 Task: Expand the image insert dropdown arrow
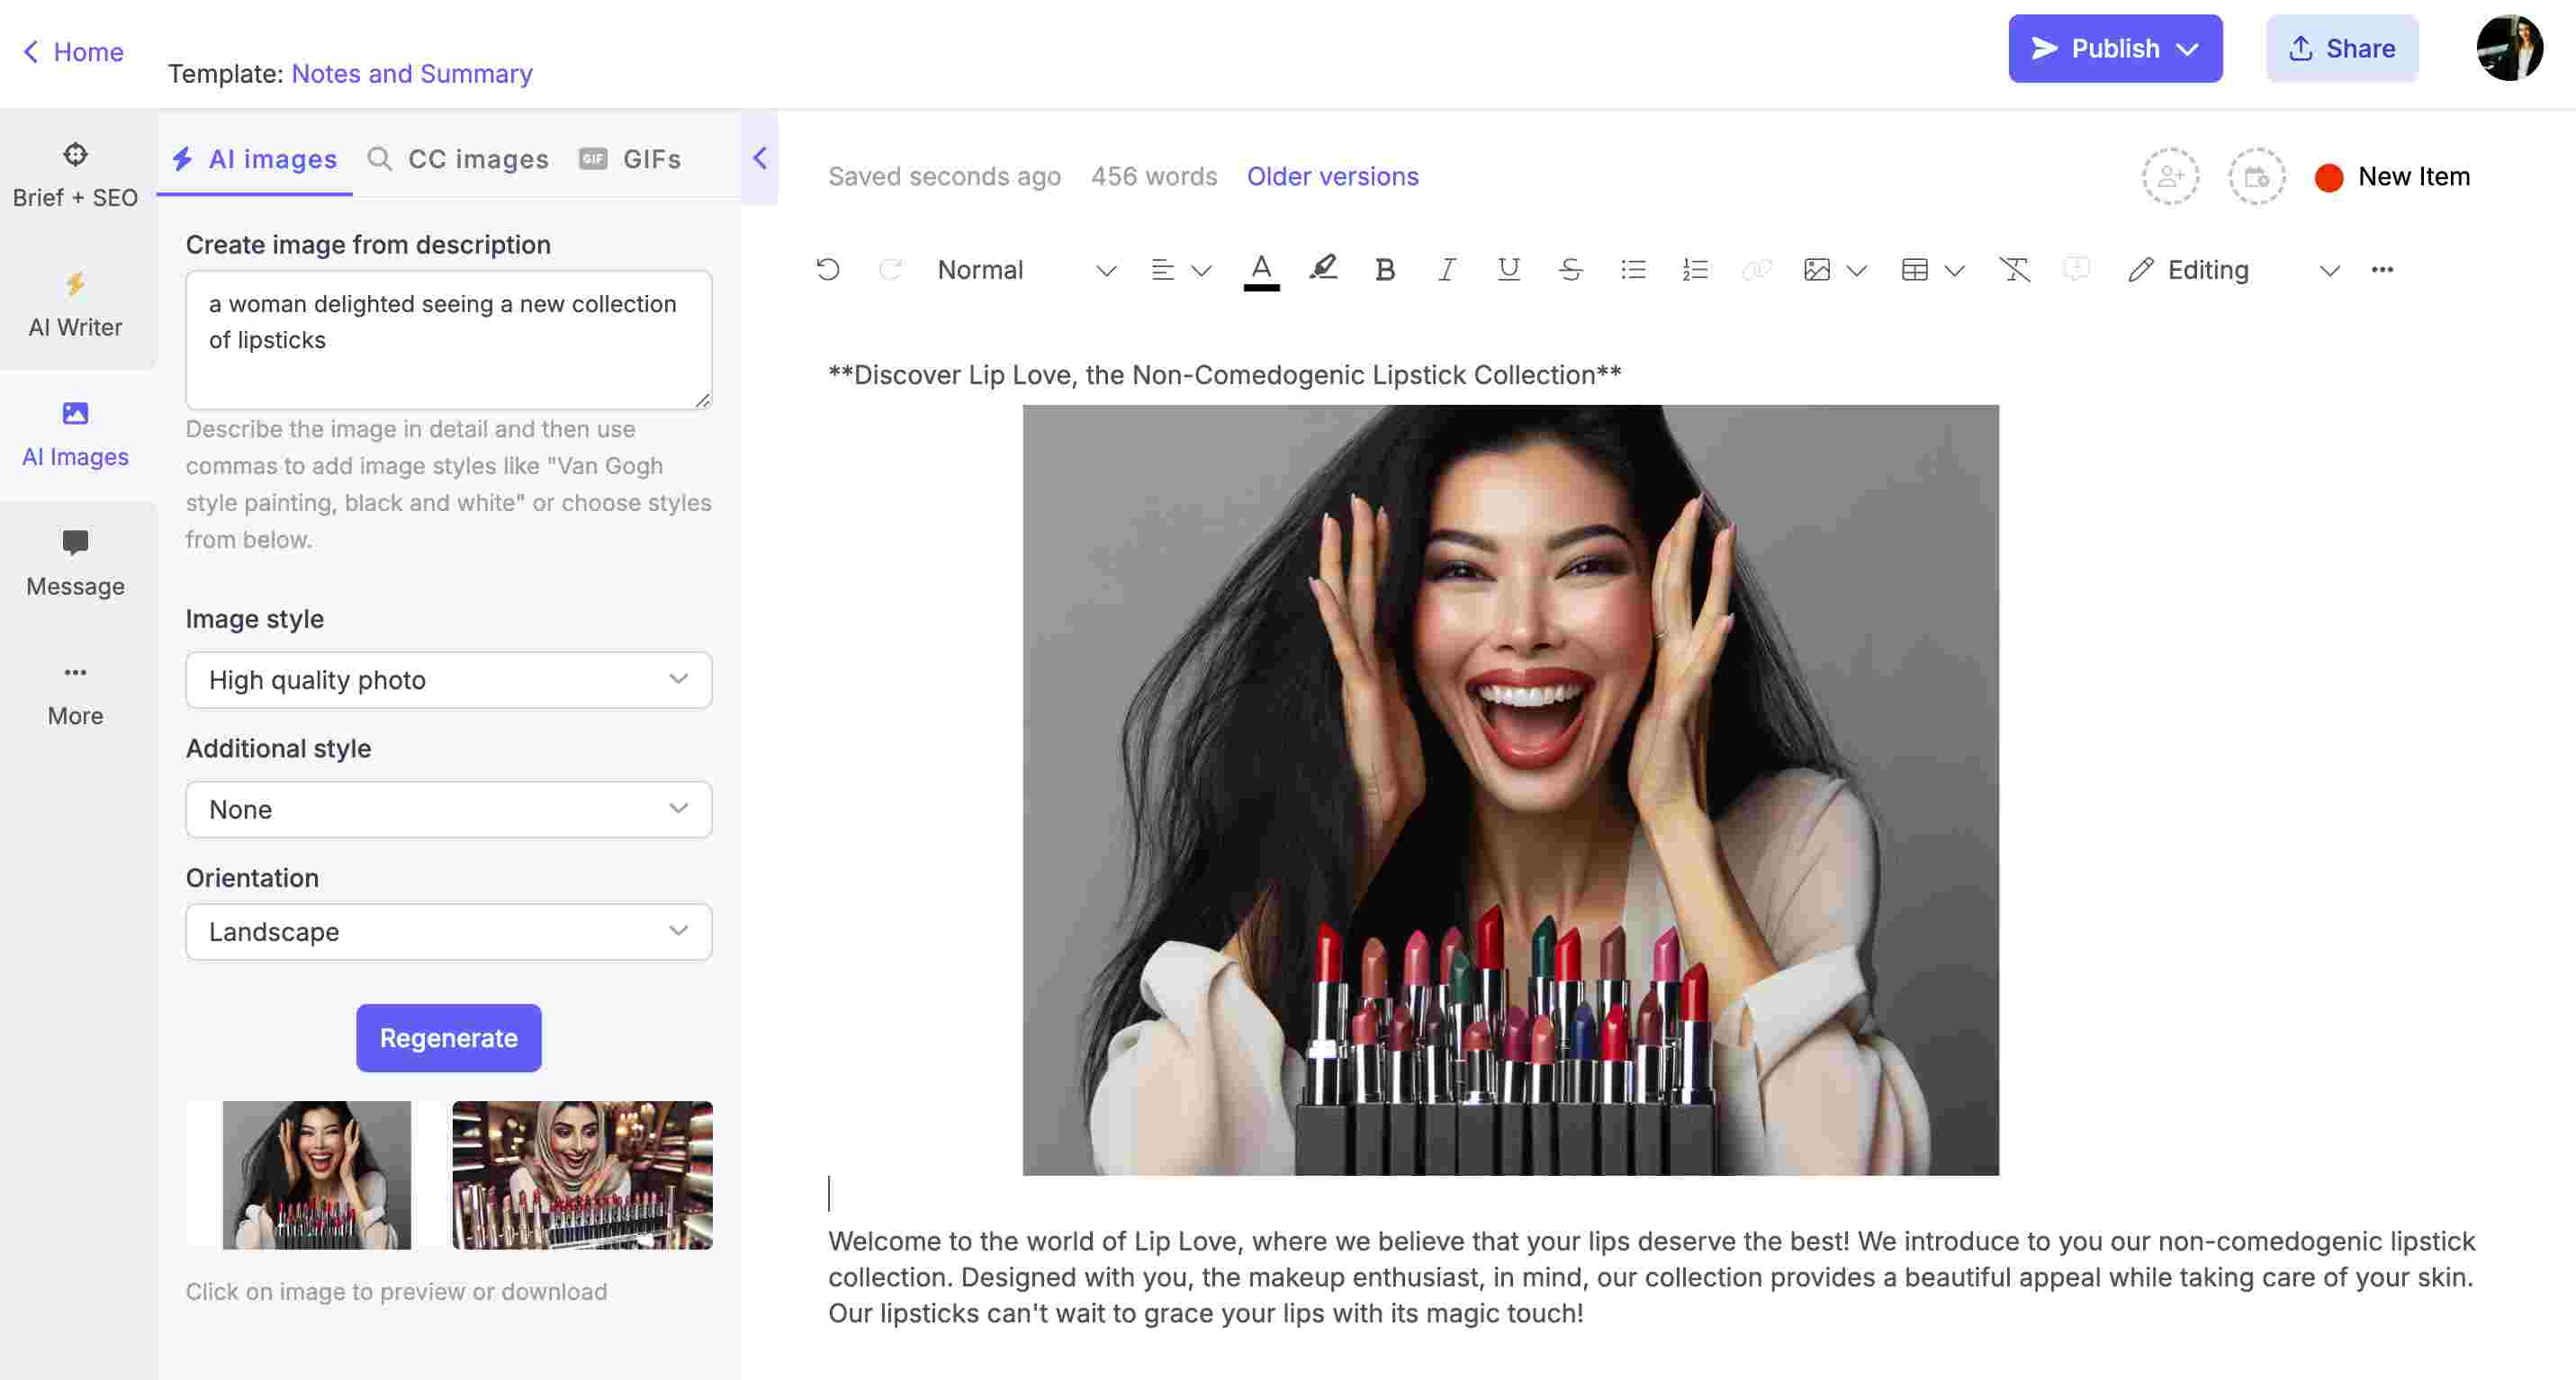tap(1857, 271)
